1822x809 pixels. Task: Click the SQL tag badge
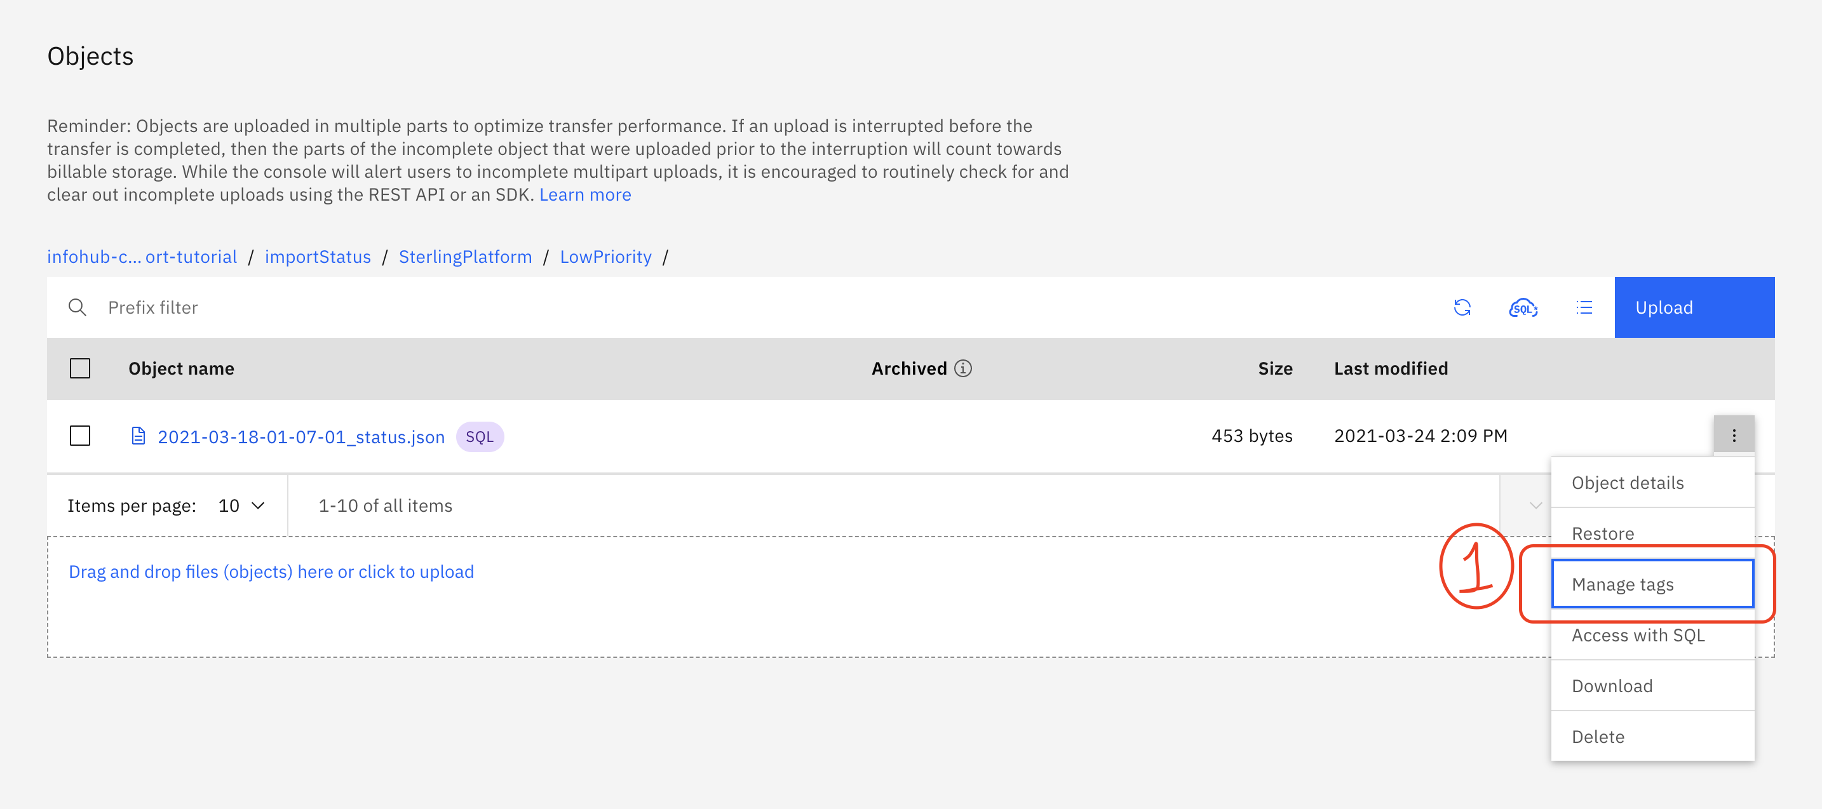(x=479, y=436)
